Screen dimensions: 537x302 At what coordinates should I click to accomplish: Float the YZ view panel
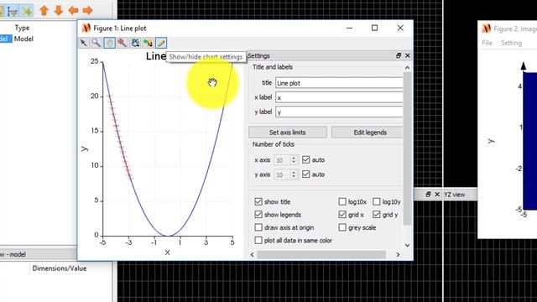click(x=428, y=194)
